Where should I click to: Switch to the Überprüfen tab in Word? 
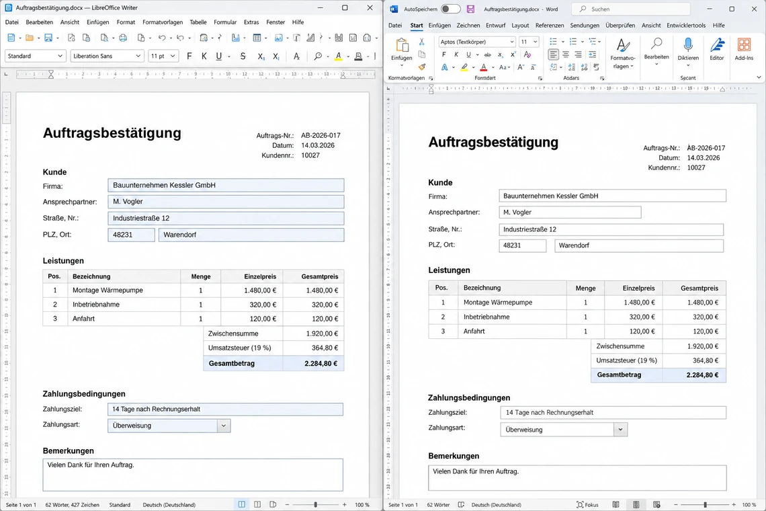tap(620, 26)
